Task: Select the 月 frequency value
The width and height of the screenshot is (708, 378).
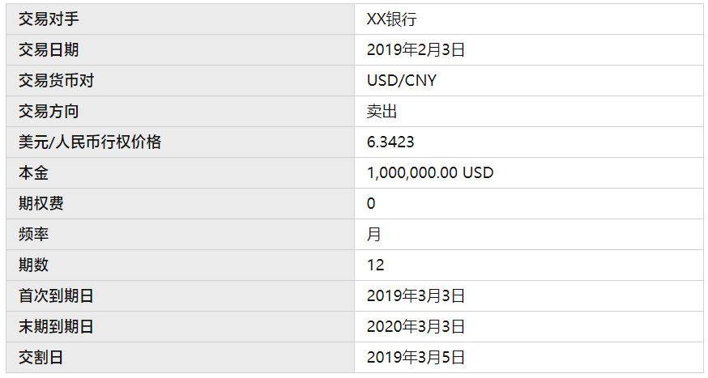Action: click(x=374, y=234)
